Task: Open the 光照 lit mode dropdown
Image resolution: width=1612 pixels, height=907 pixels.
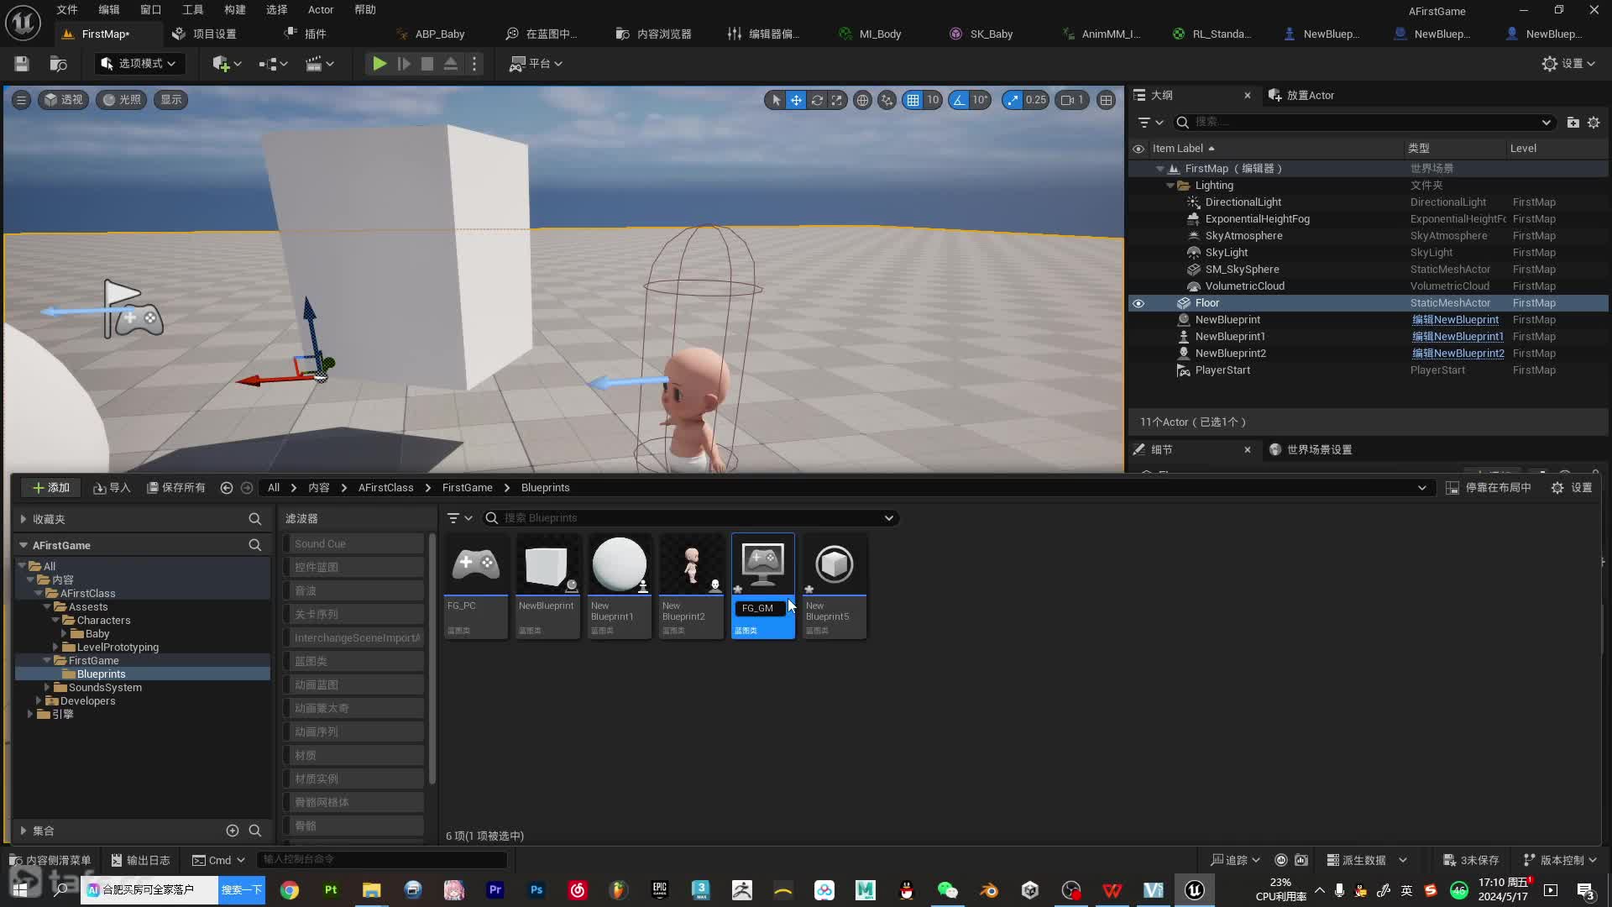Action: pyautogui.click(x=122, y=100)
